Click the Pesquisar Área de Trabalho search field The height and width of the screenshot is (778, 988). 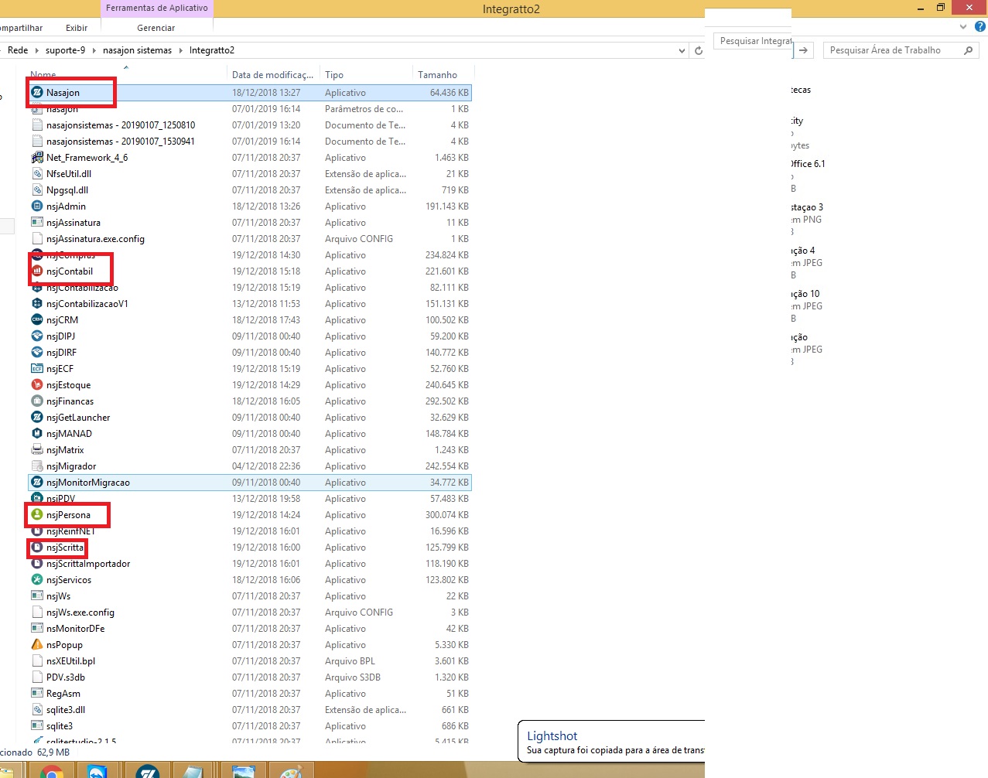(894, 50)
